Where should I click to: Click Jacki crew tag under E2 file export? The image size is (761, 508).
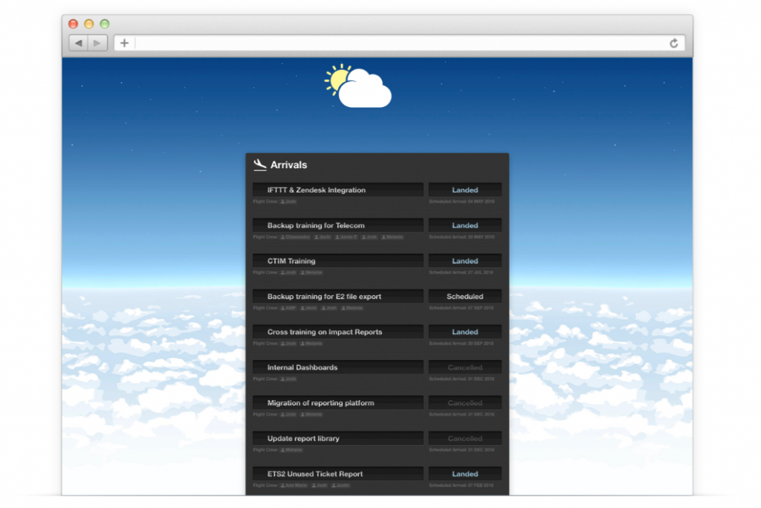coord(308,308)
